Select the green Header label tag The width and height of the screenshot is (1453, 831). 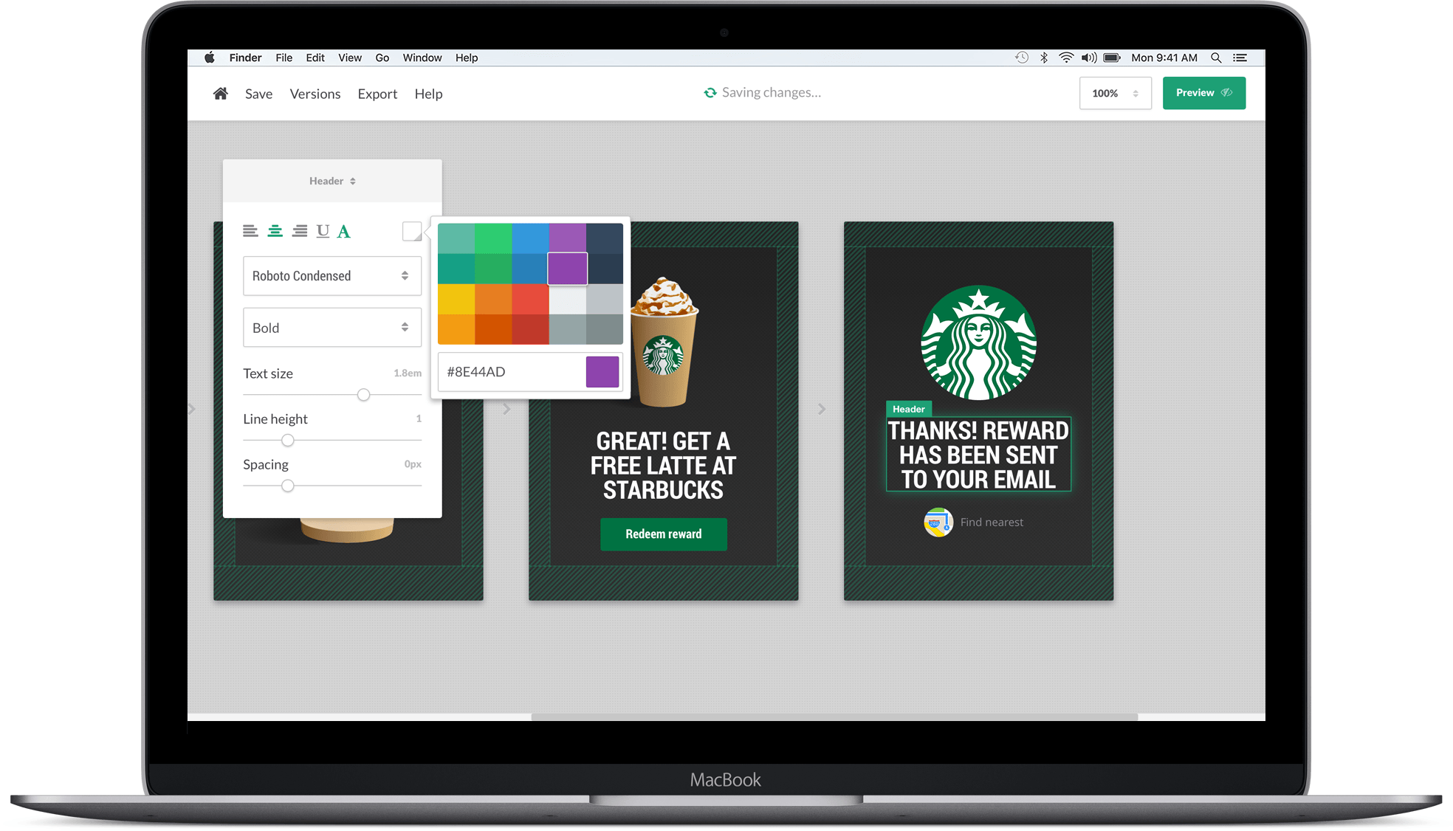(909, 409)
